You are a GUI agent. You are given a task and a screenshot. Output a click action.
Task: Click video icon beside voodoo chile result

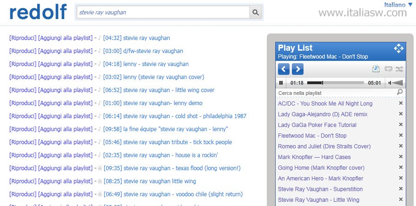tap(100, 194)
